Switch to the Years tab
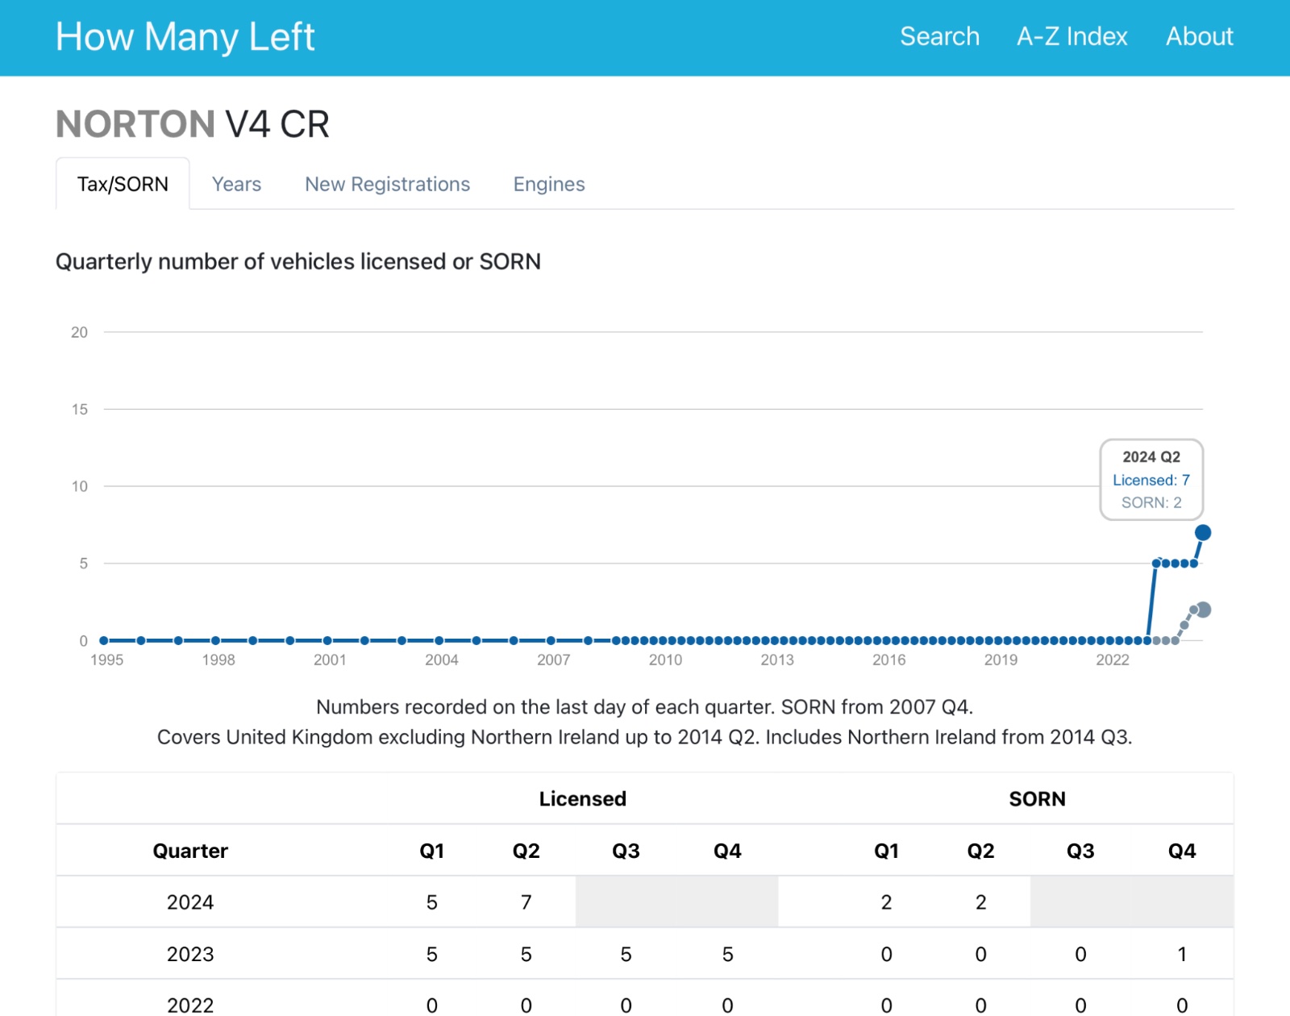The width and height of the screenshot is (1290, 1016). pos(236,185)
